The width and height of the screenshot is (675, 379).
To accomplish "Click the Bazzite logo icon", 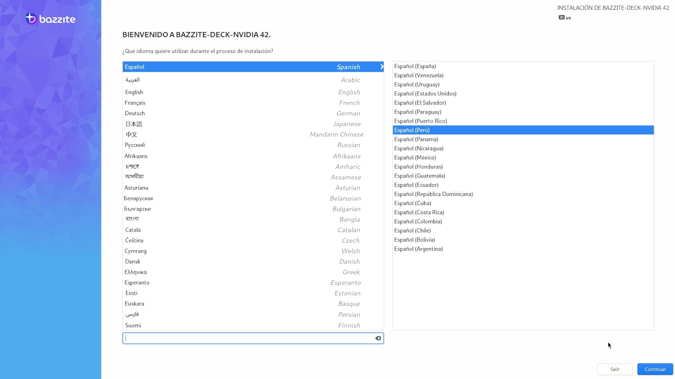I will point(31,19).
